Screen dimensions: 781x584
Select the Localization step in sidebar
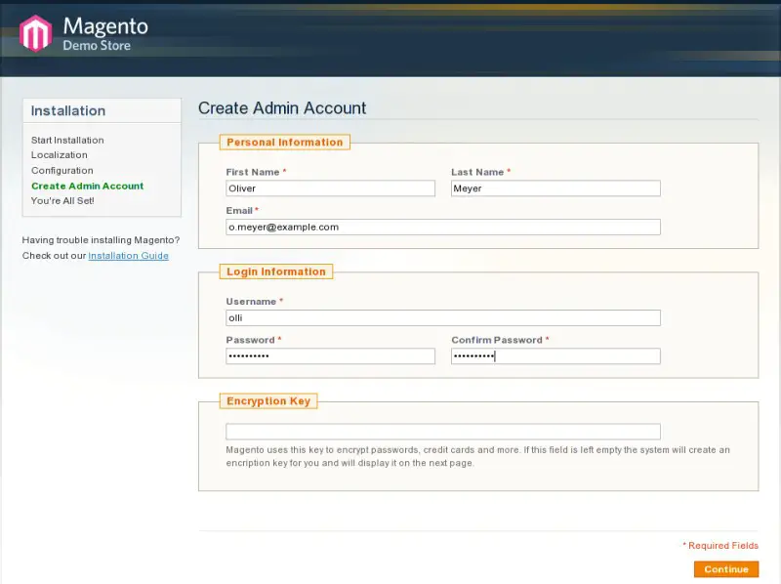(x=60, y=155)
